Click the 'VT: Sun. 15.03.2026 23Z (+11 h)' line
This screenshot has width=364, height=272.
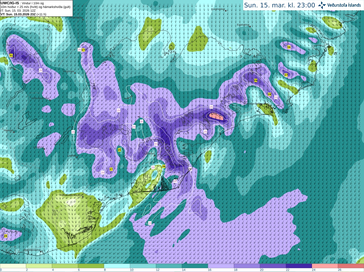[x=23, y=14]
